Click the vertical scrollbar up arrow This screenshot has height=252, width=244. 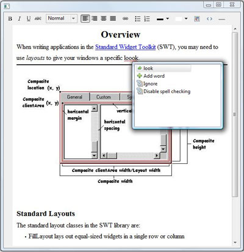coord(235,29)
